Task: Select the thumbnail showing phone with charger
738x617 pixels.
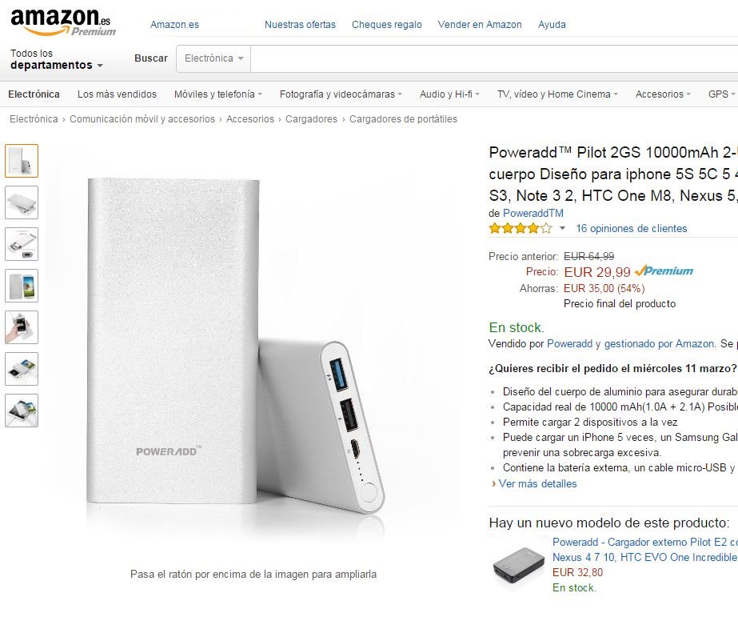Action: (22, 286)
